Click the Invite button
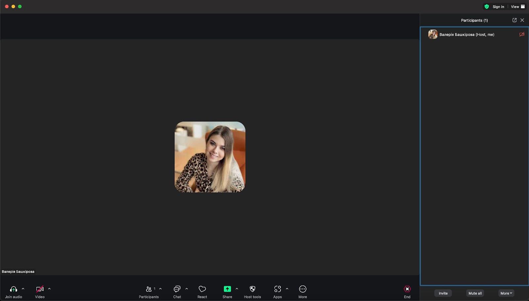529x301 pixels. pyautogui.click(x=443, y=293)
